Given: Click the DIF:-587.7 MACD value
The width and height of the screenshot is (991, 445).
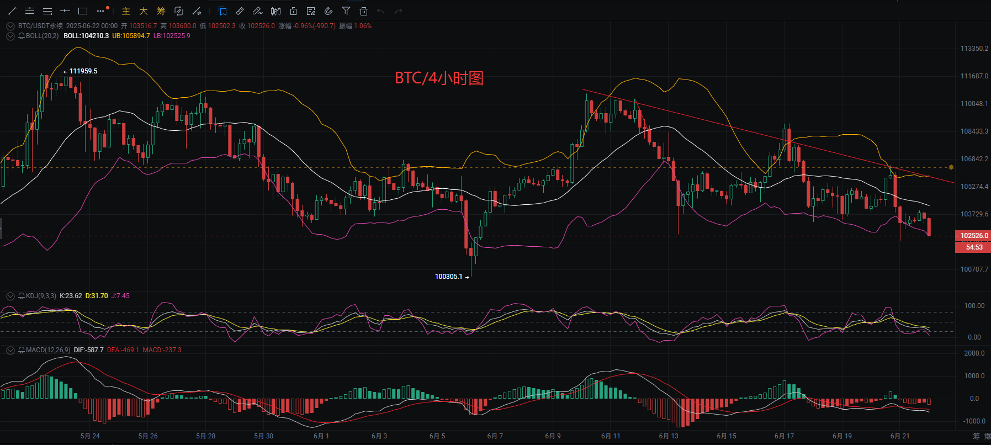Looking at the screenshot, I should pos(88,350).
